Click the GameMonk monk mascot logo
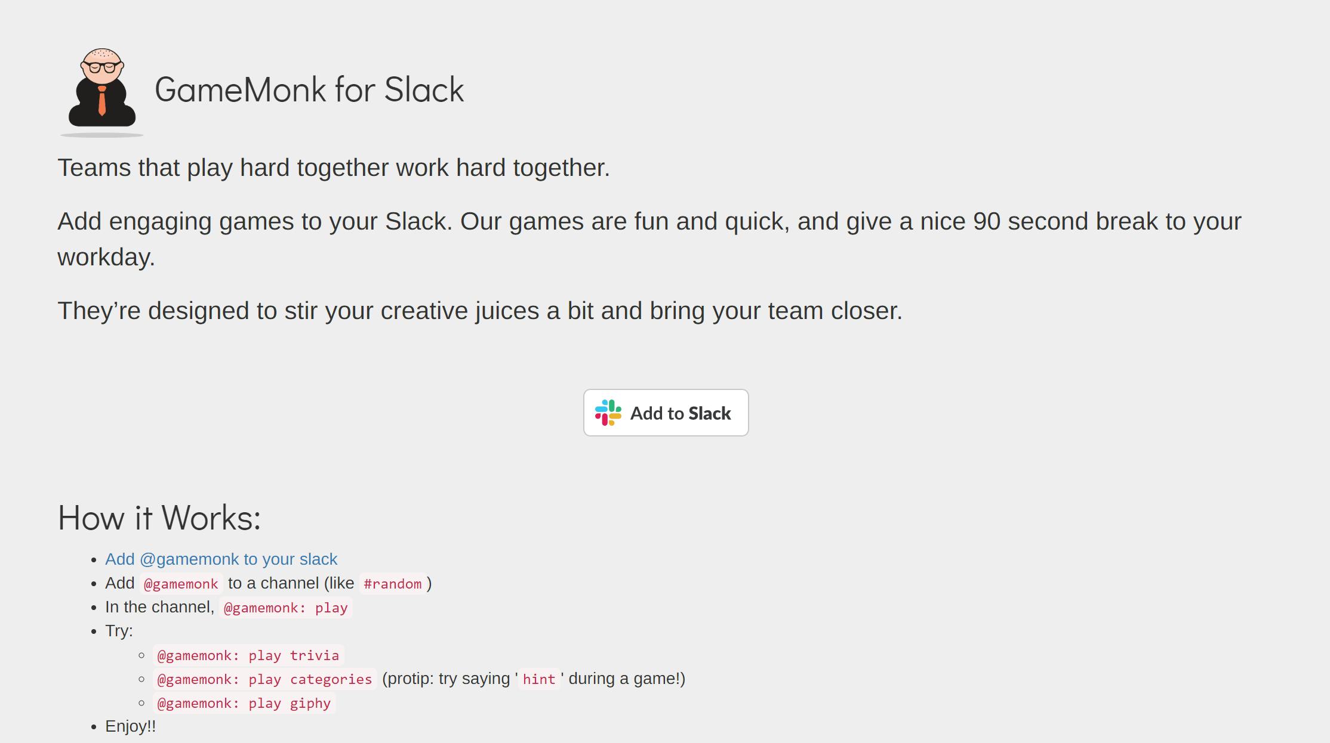This screenshot has width=1330, height=743. pos(101,89)
